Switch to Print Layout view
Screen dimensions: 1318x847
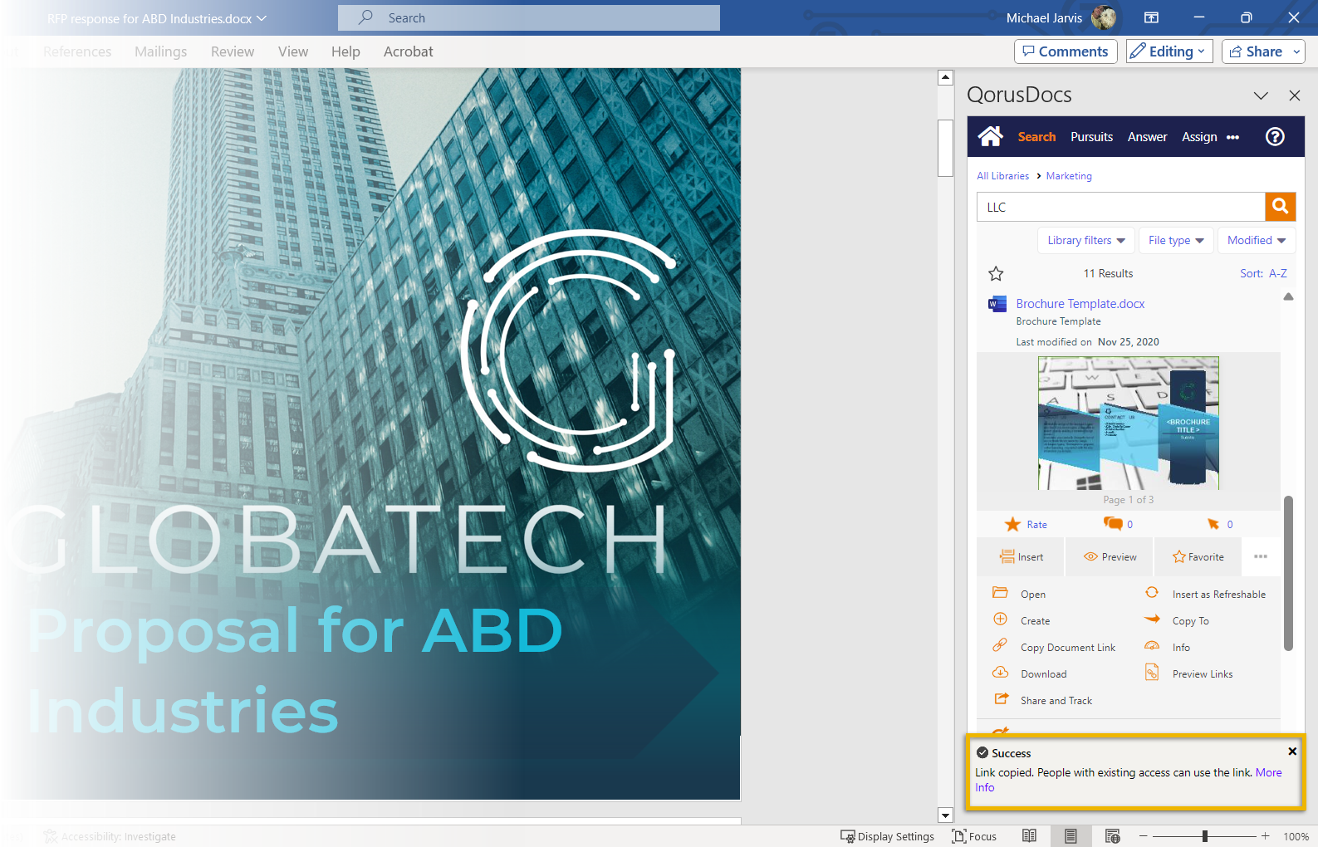pos(1071,836)
